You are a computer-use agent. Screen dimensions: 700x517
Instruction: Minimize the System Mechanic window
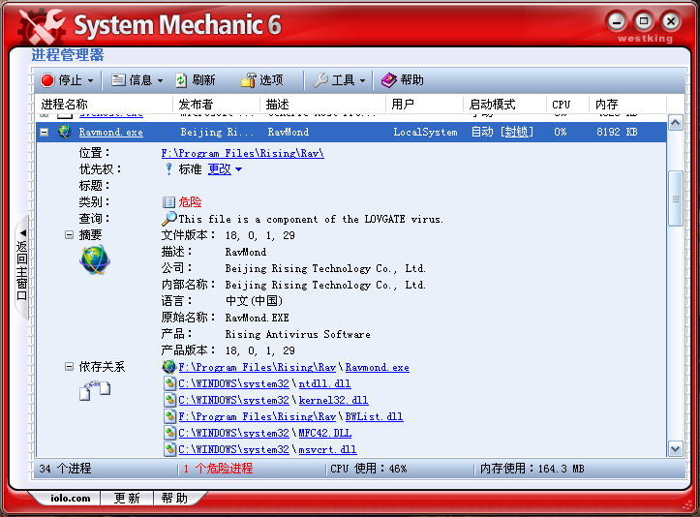coord(617,21)
